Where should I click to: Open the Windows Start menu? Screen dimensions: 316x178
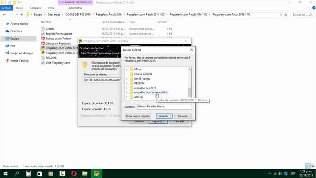coord(5,174)
